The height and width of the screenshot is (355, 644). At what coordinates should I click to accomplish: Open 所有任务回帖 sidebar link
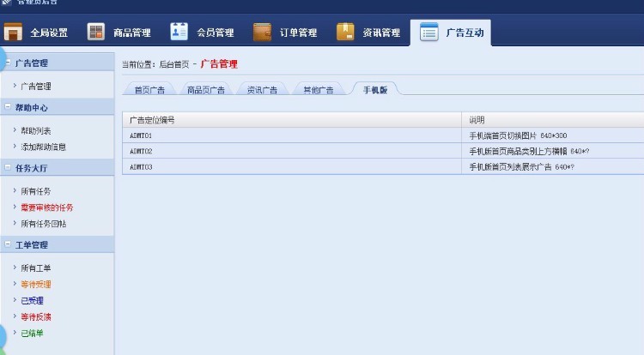point(44,224)
